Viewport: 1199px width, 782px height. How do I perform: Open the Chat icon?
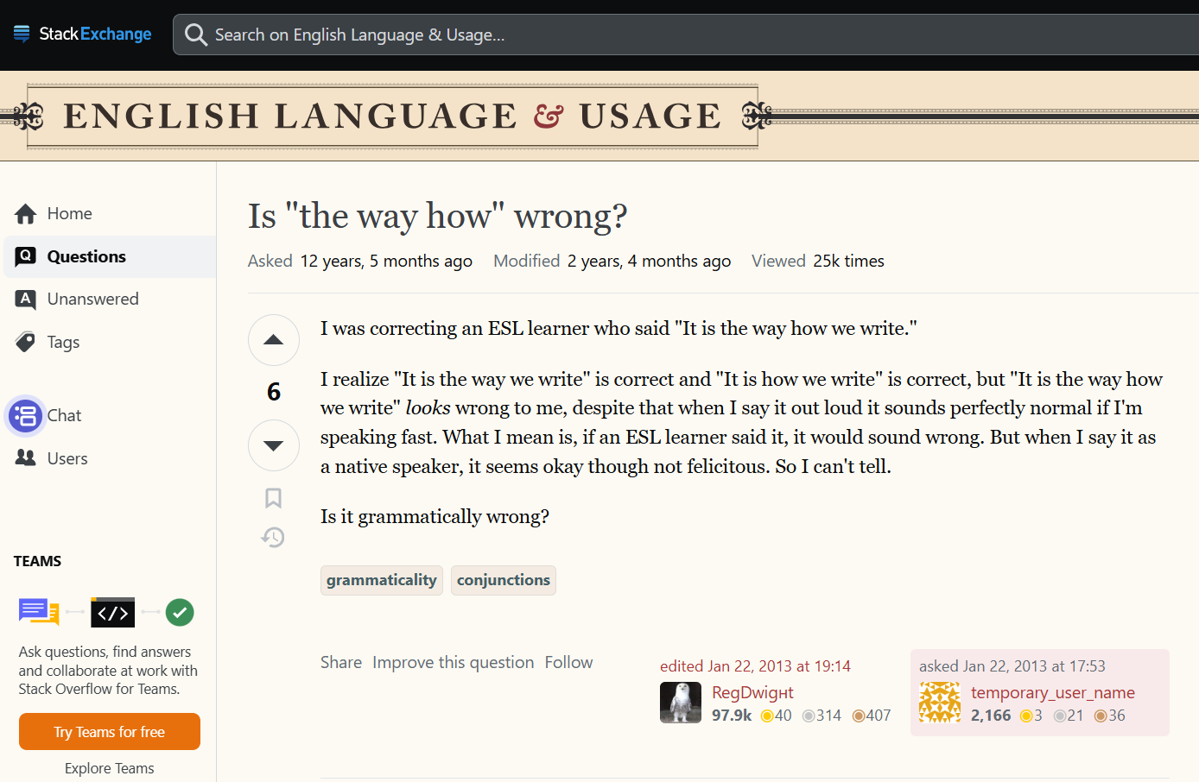pyautogui.click(x=26, y=415)
